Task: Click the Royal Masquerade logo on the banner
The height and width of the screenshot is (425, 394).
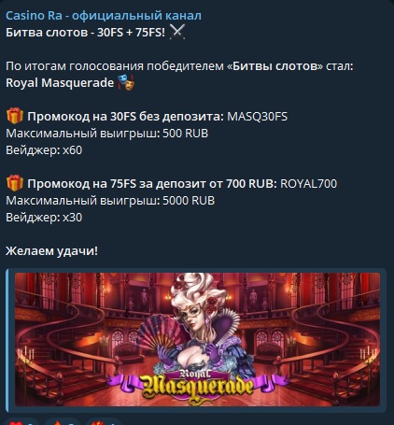Action: 198,386
